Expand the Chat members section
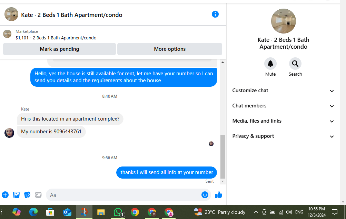 click(x=283, y=106)
